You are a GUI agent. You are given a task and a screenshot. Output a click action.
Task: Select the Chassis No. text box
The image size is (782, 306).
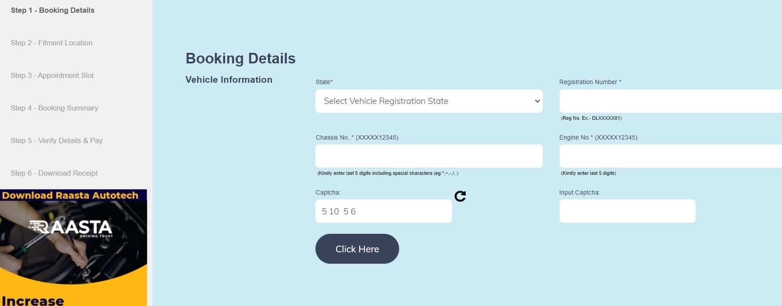[x=429, y=156]
